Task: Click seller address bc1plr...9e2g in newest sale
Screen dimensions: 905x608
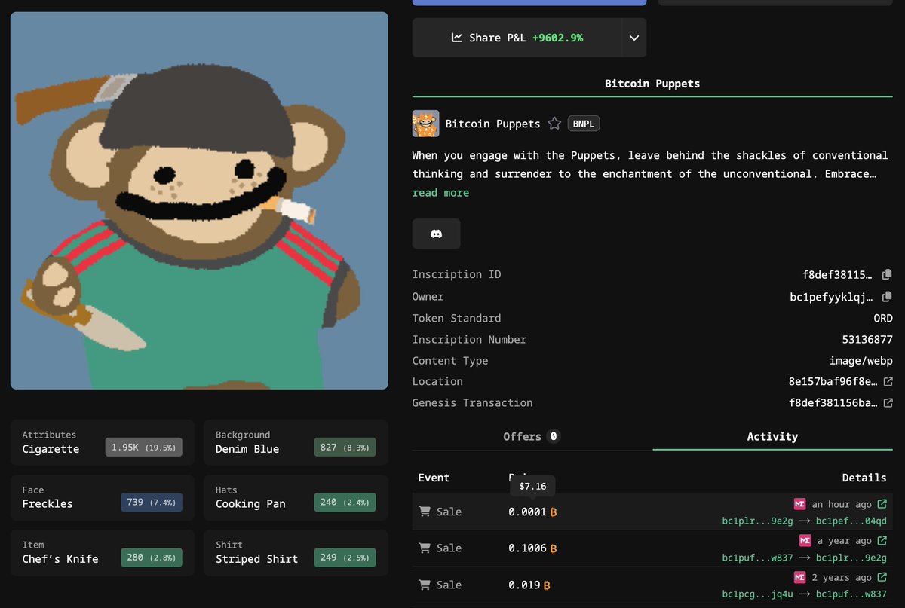Action: [756, 521]
